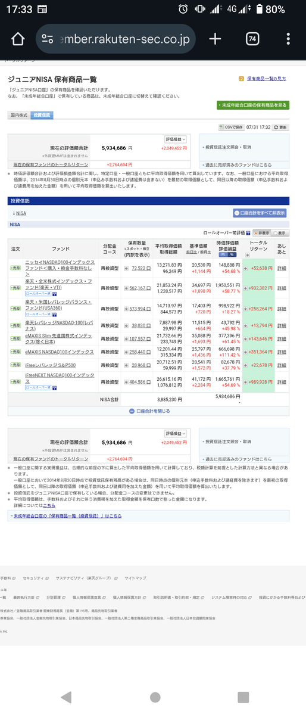Click help icon beside ロールオーバー前評価
The height and width of the screenshot is (715, 306).
point(248,233)
